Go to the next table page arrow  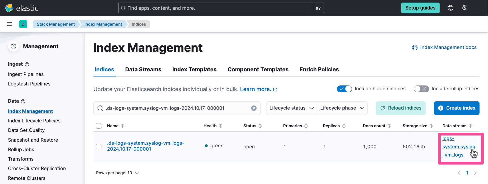tap(475, 173)
